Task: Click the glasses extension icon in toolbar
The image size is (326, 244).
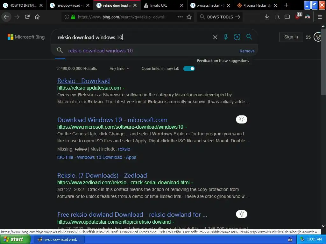Action: coord(308,17)
